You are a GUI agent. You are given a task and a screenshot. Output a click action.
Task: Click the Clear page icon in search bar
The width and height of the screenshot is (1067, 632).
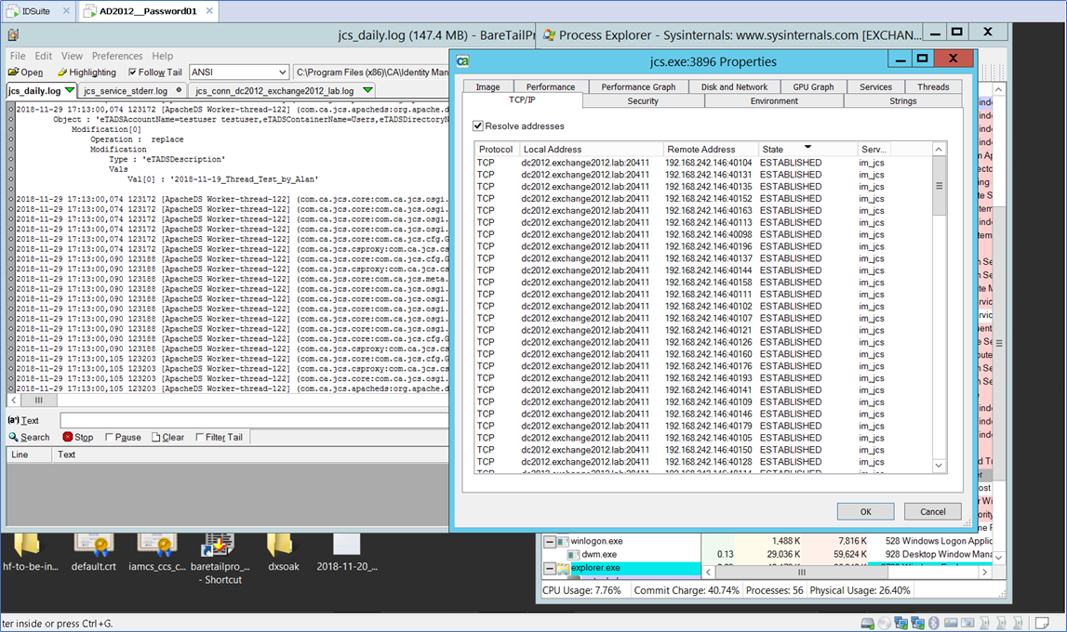click(x=156, y=437)
